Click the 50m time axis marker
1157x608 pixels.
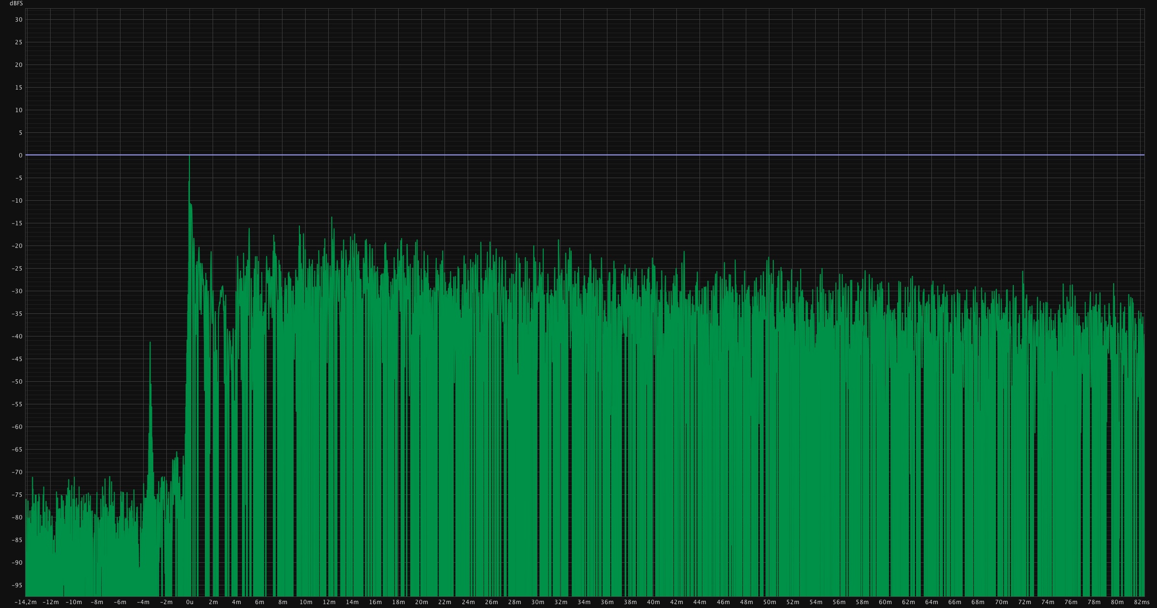769,602
